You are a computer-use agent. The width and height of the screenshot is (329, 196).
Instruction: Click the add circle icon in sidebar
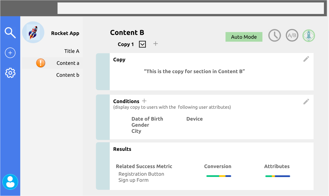10,53
